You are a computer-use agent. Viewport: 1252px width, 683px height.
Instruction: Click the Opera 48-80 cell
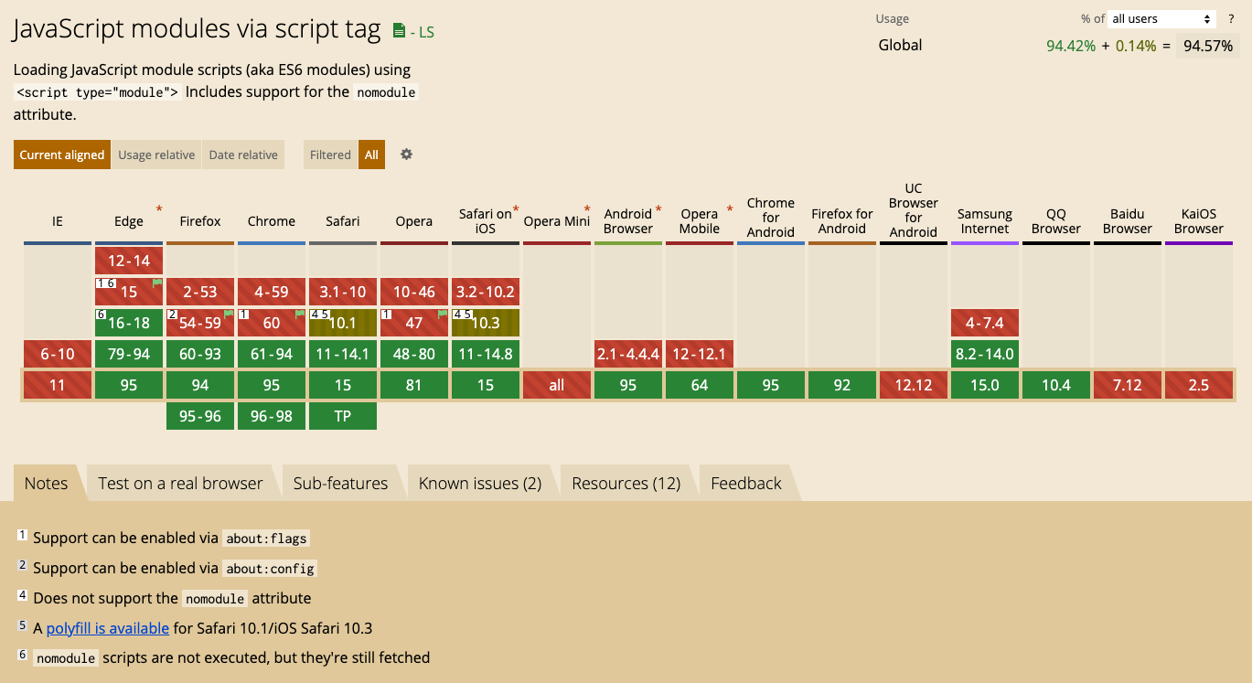414,354
